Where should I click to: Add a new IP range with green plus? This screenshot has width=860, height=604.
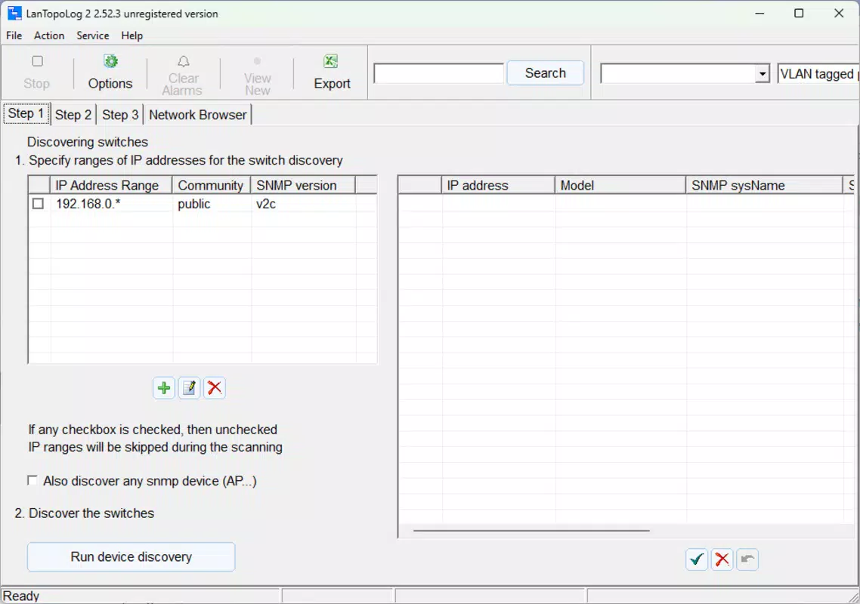click(x=163, y=388)
